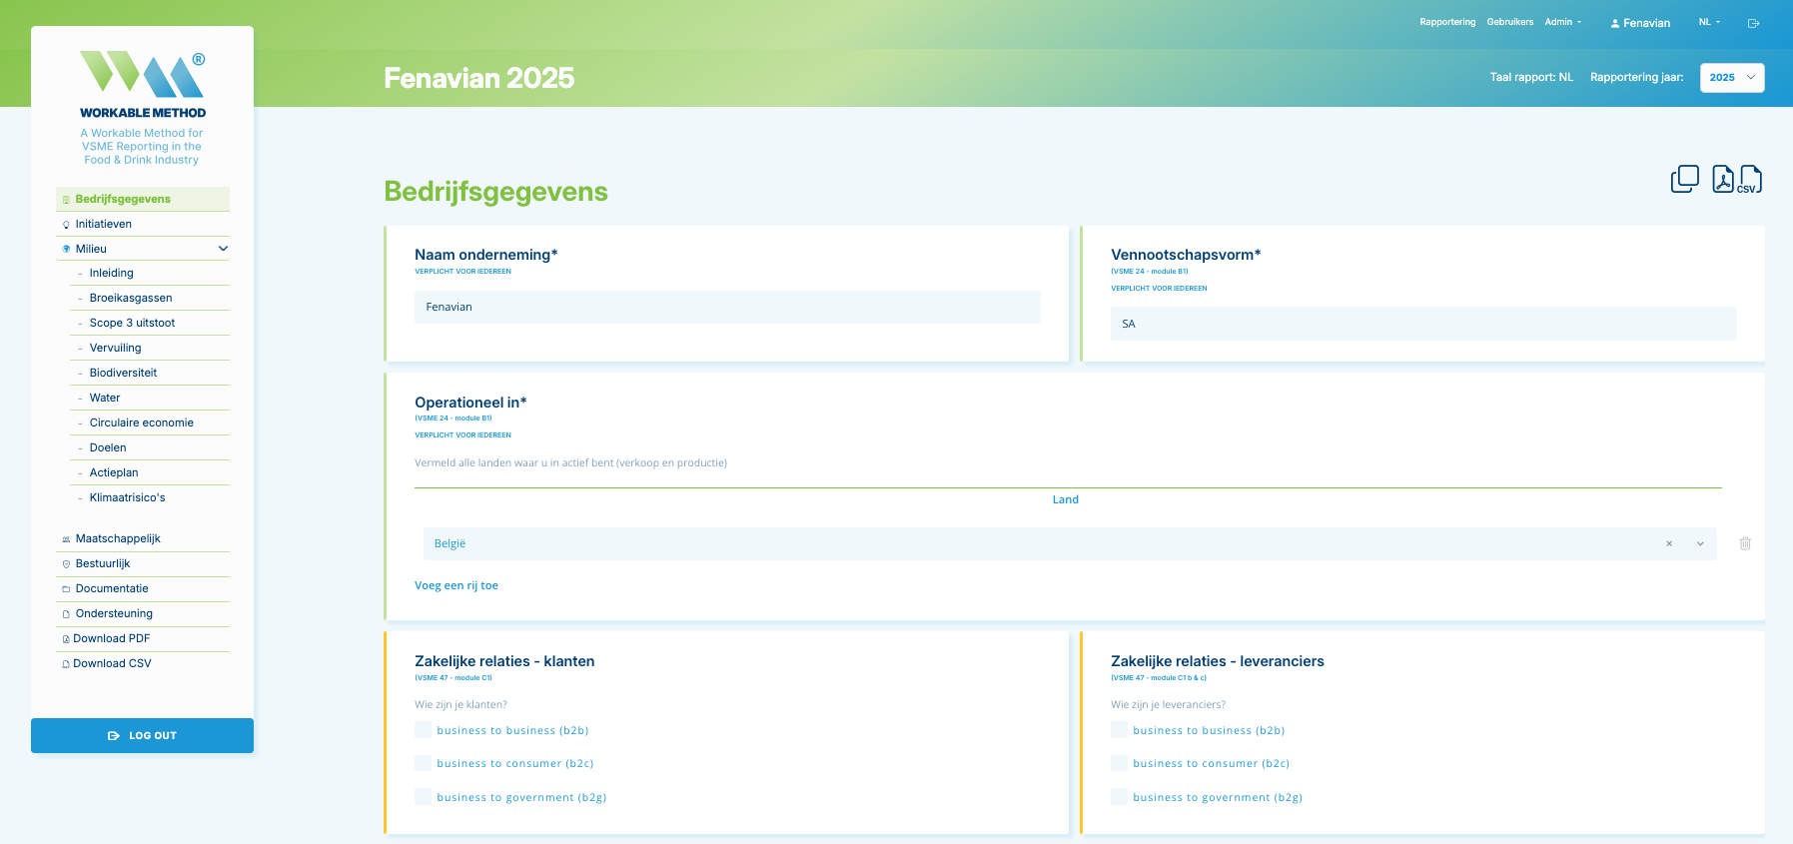Collapse the Milieu sidebar section

(x=223, y=249)
